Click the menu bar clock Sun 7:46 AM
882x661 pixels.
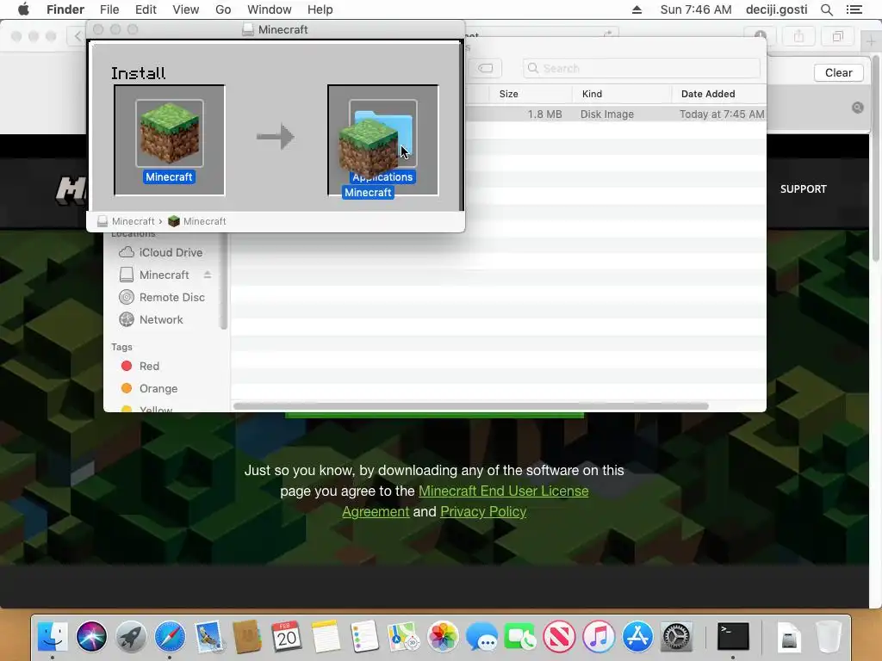click(x=696, y=9)
